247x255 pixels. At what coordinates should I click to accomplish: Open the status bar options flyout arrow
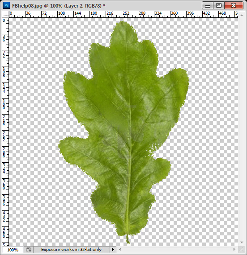pos(113,250)
